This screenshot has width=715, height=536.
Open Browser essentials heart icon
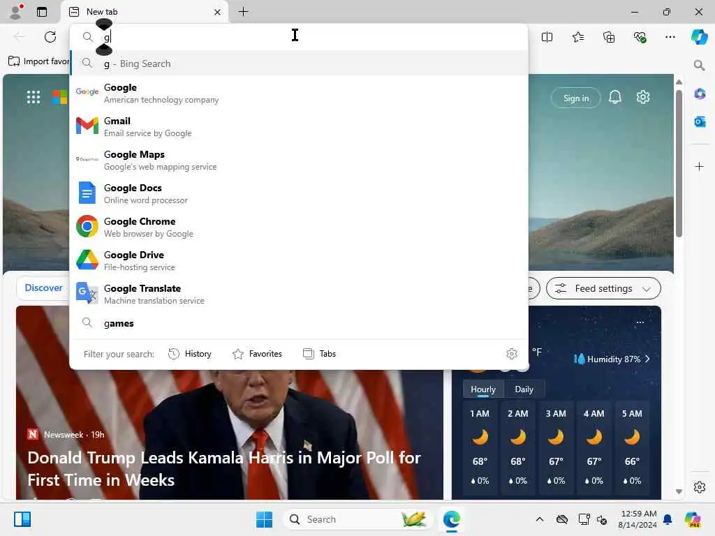point(640,37)
